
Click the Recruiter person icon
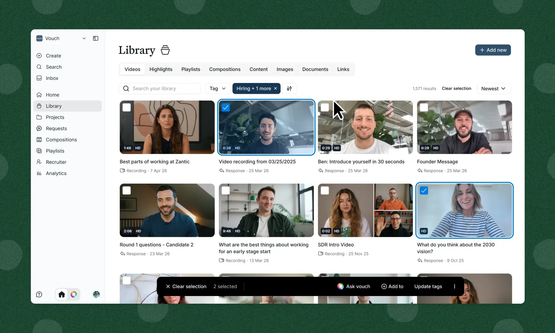point(39,162)
